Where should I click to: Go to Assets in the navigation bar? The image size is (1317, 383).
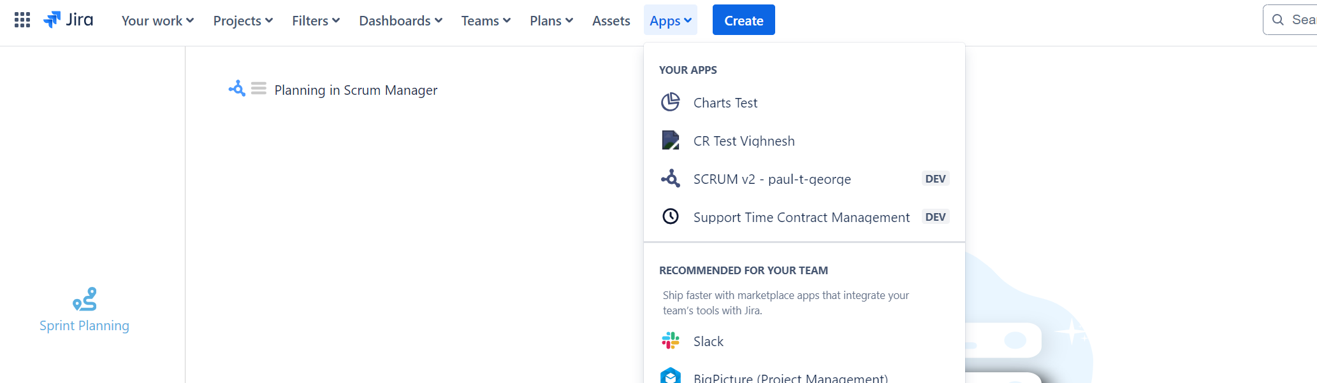pos(611,21)
